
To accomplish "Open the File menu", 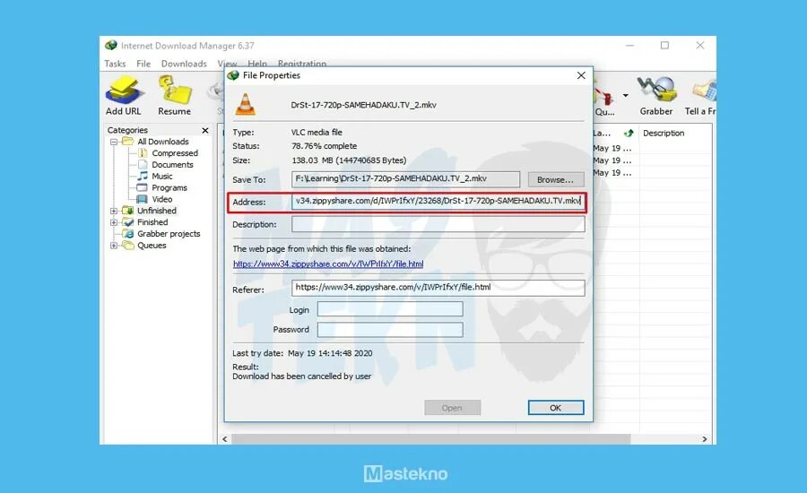I will [143, 64].
